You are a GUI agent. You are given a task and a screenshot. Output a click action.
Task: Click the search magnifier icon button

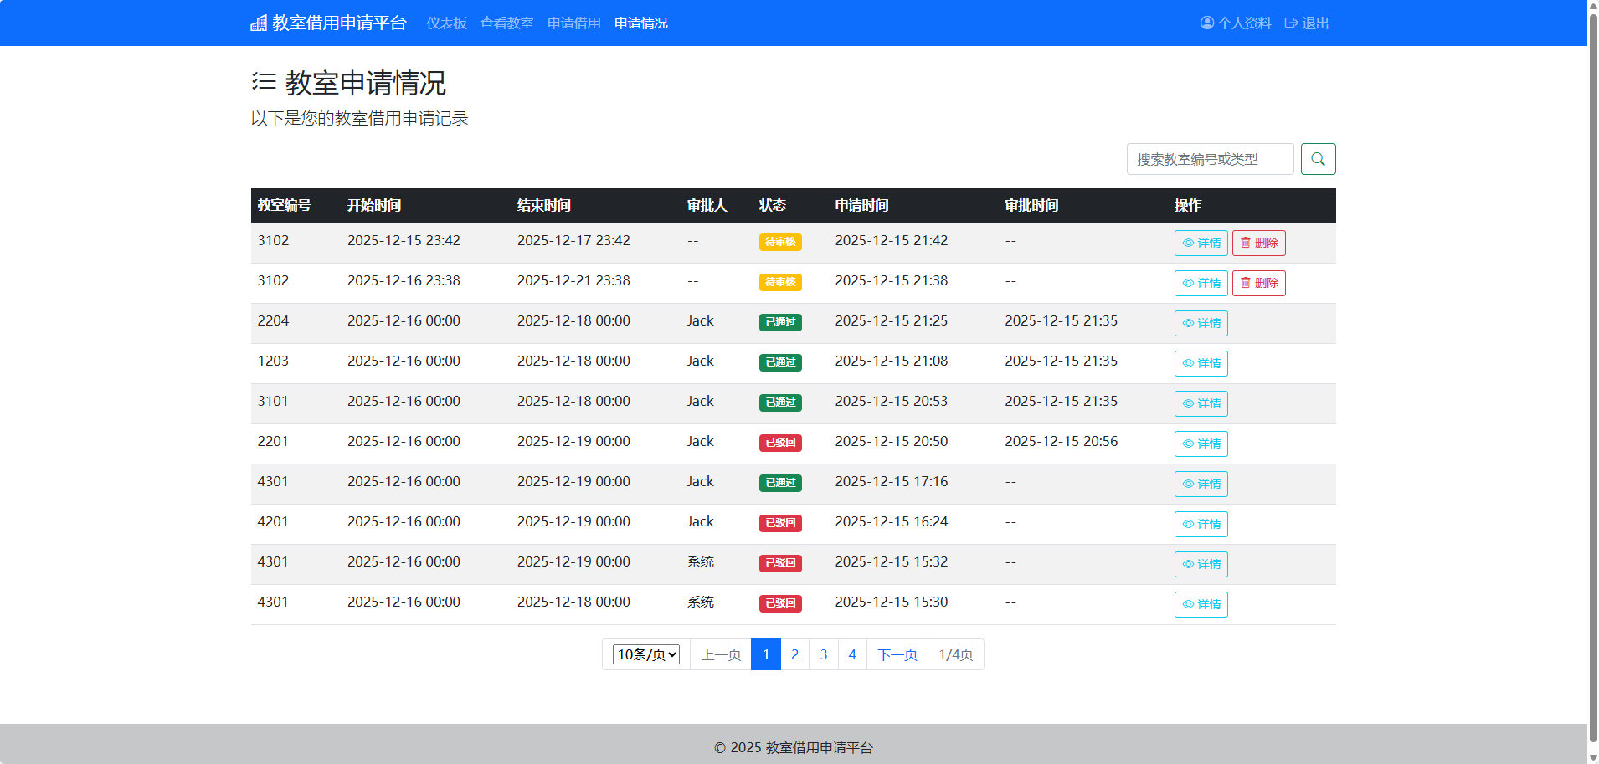click(x=1318, y=159)
